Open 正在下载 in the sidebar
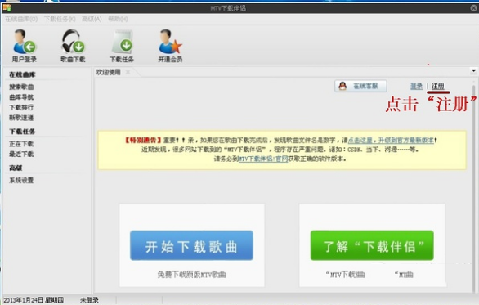Image resolution: width=479 pixels, height=305 pixels. coord(21,144)
